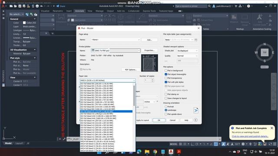Screen dimensions: 278x156
Task: Open the Help question mark icon
Action: (x=248, y=6)
